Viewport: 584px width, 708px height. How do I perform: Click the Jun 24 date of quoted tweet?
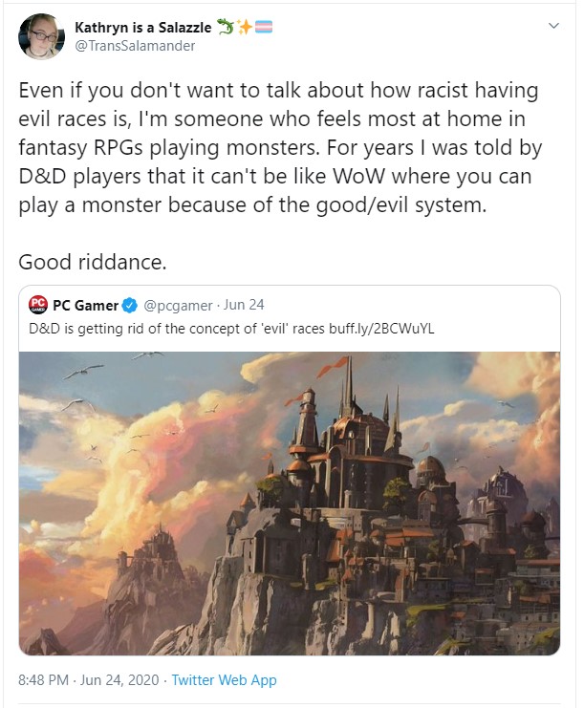[244, 305]
